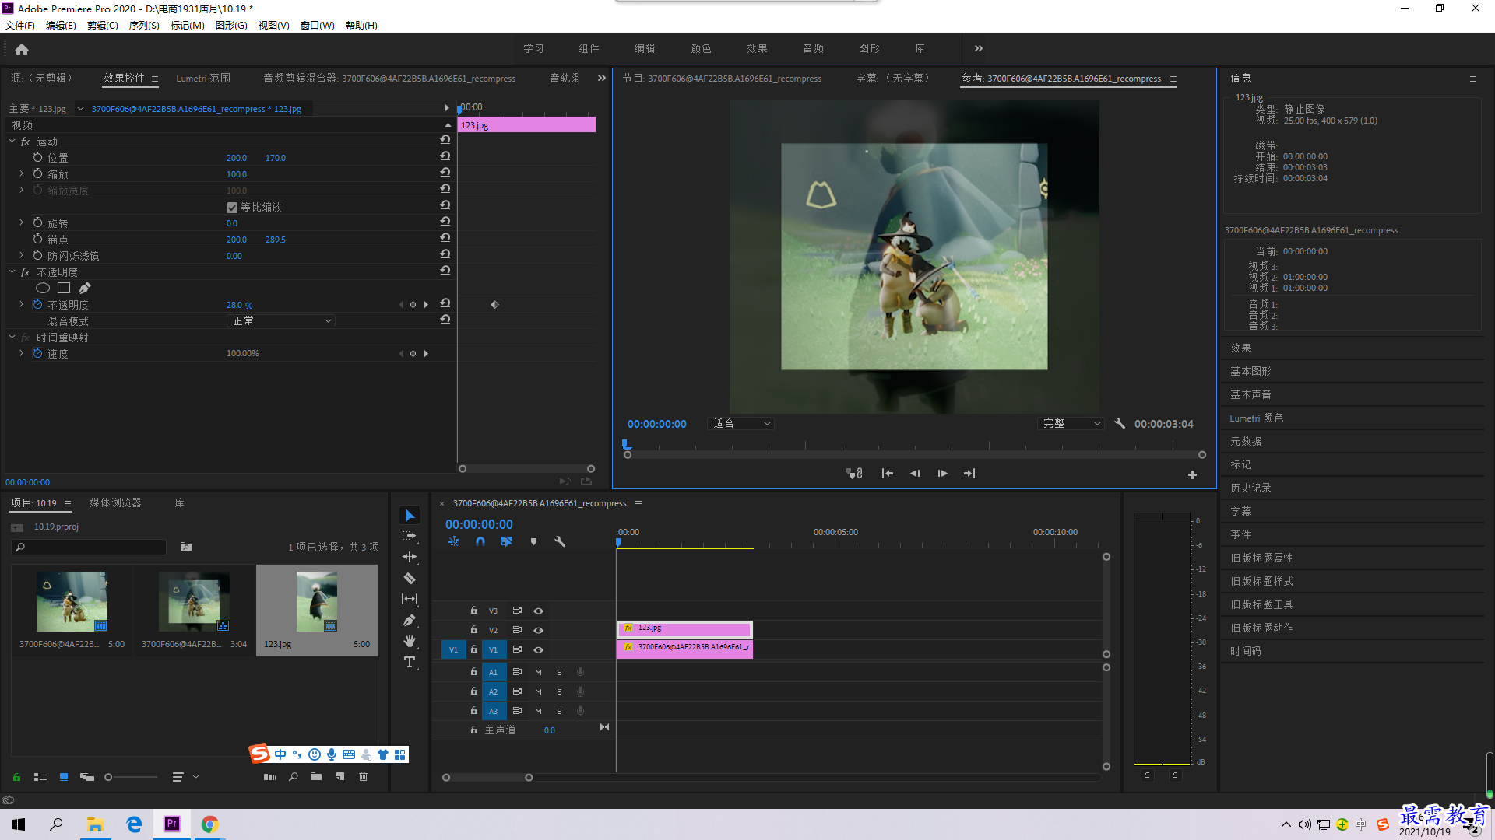Expand the Rotation parameter
1495x840 pixels.
21,222
